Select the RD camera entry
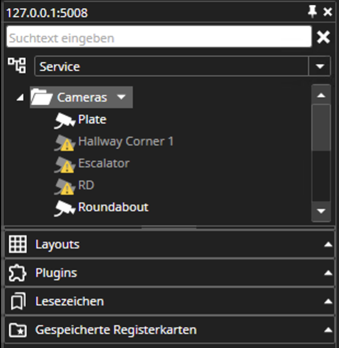 pyautogui.click(x=86, y=185)
